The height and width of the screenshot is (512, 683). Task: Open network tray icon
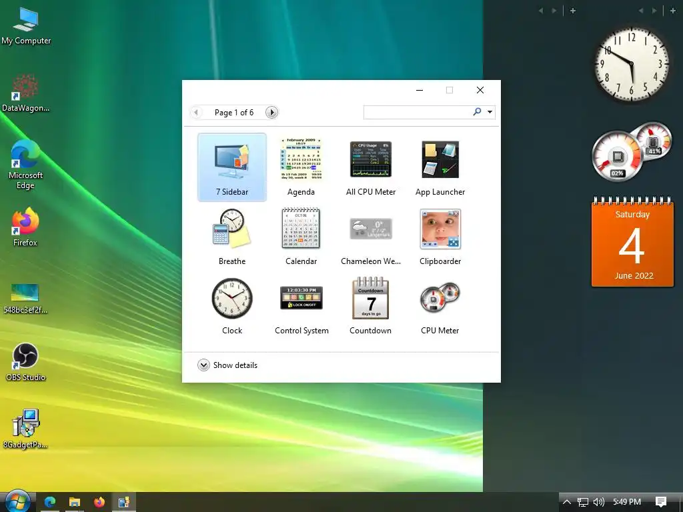point(583,502)
